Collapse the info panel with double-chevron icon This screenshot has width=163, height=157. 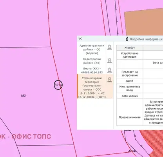[x=80, y=38]
